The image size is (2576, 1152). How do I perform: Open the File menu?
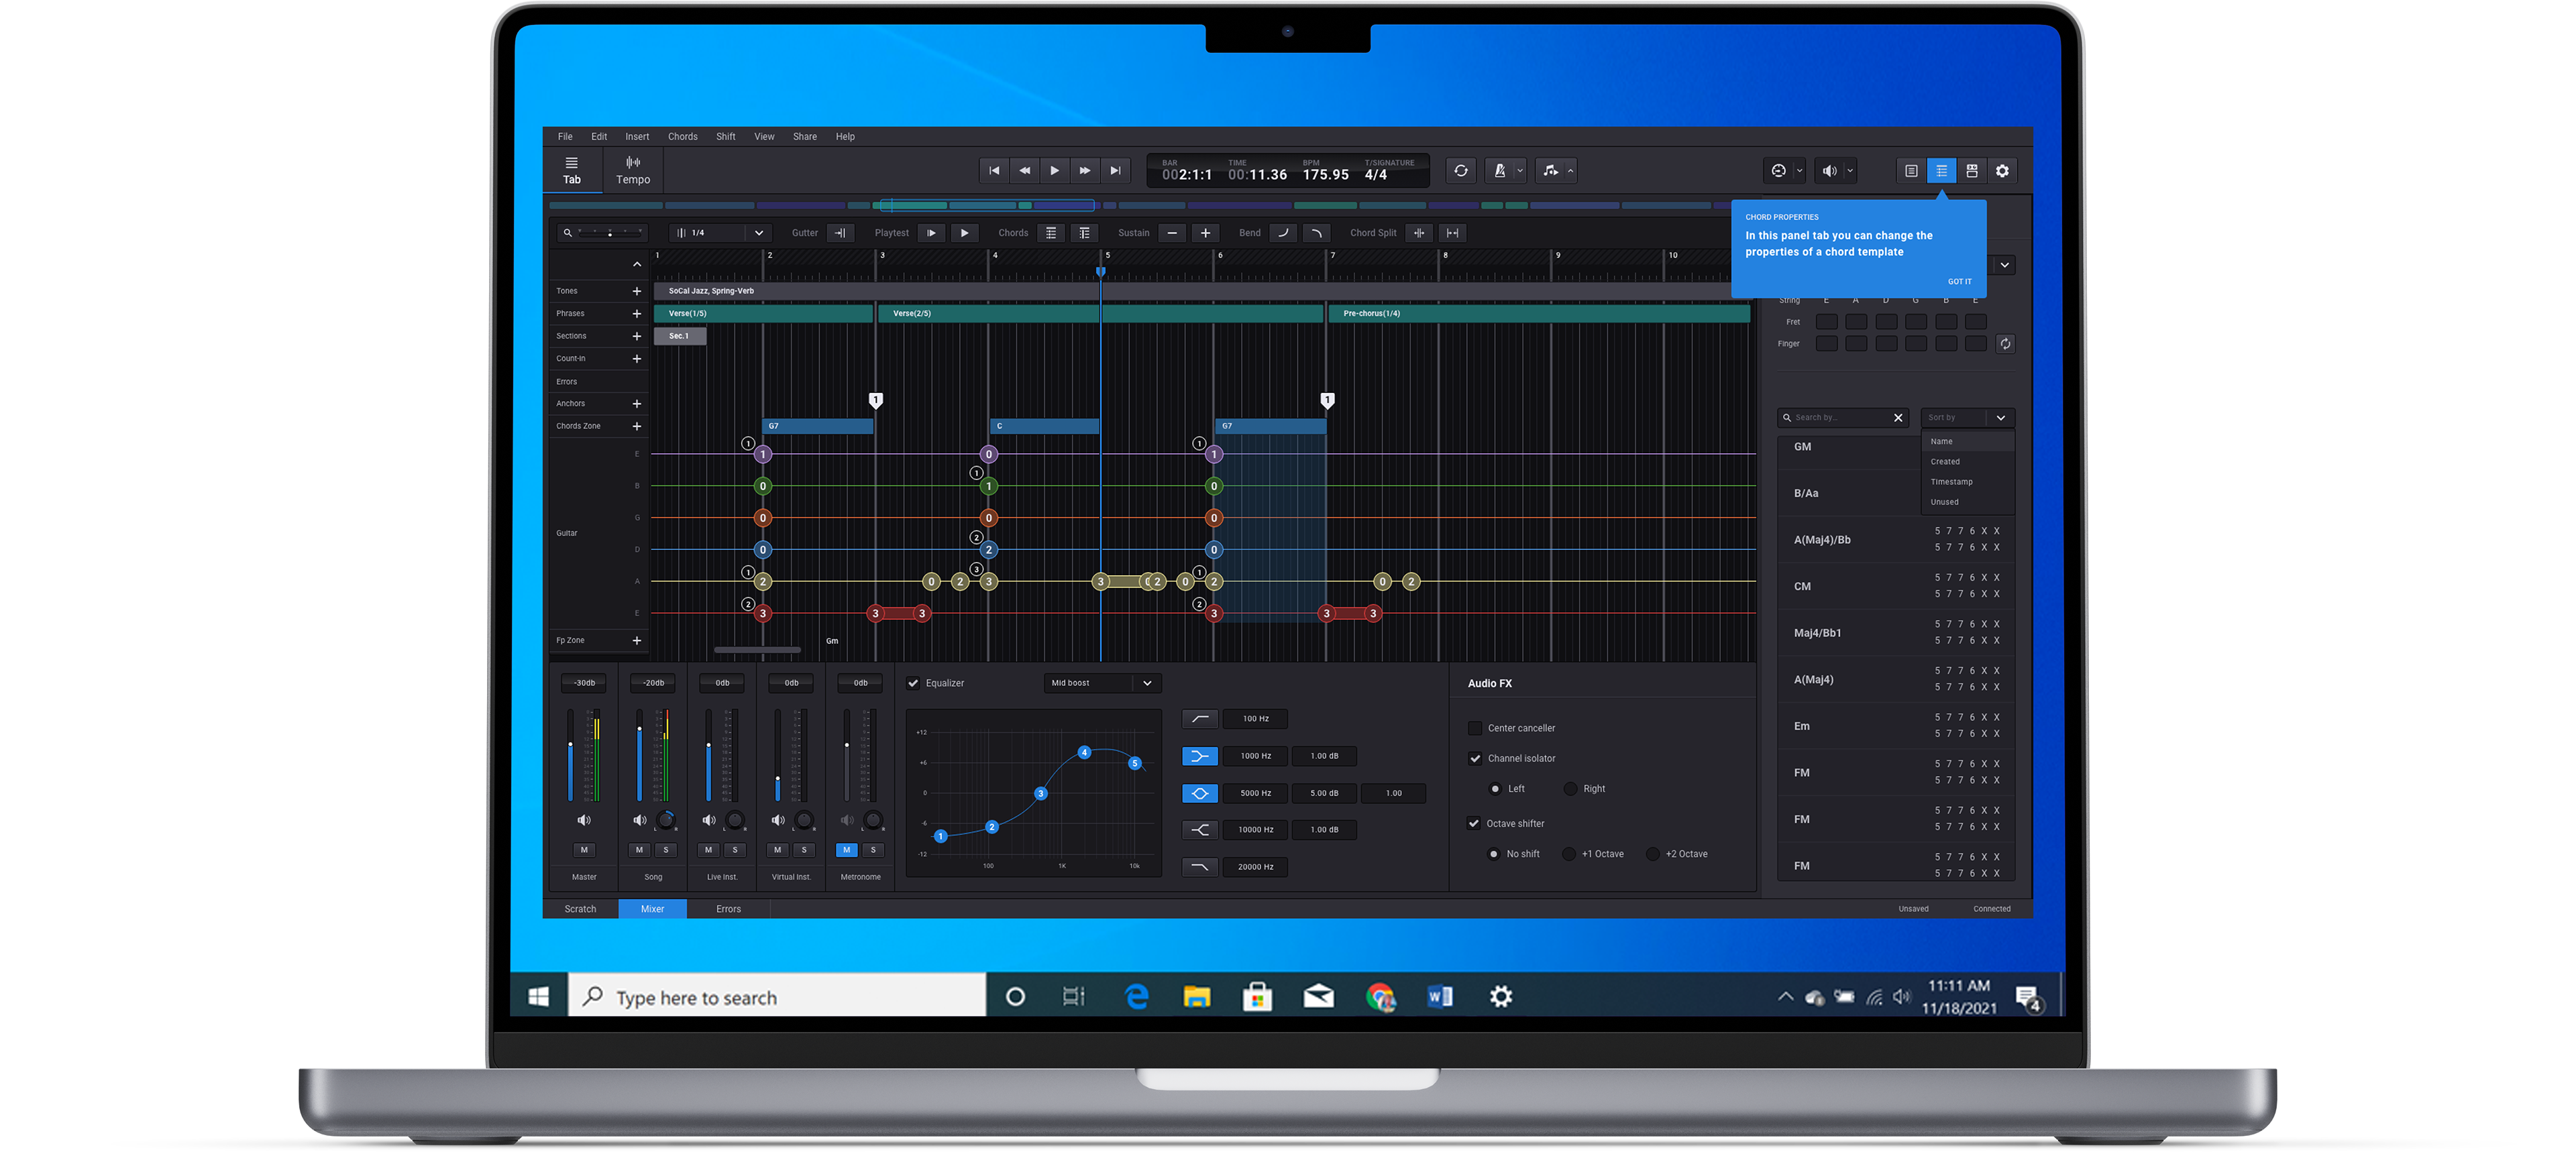click(x=565, y=137)
